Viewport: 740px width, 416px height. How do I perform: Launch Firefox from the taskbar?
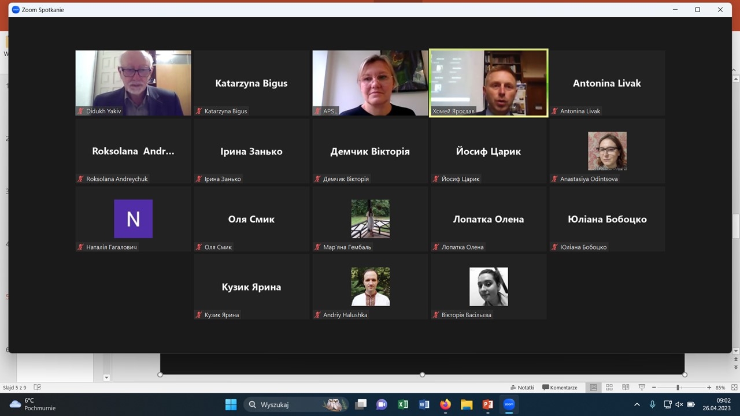click(445, 404)
